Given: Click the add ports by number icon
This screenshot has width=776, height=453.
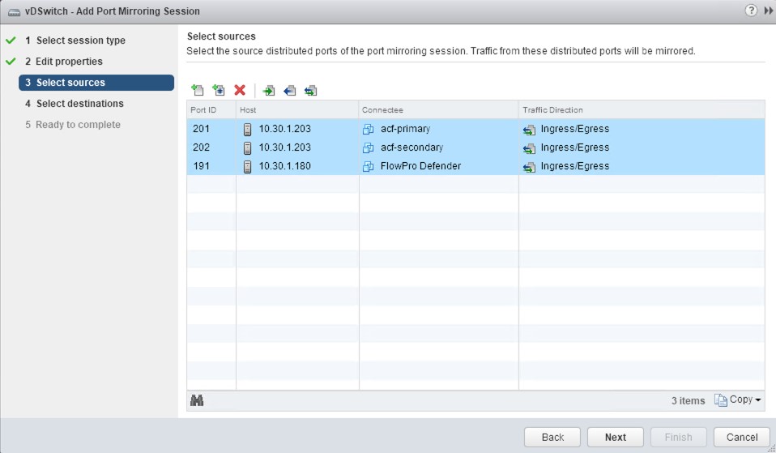Looking at the screenshot, I should tap(218, 90).
